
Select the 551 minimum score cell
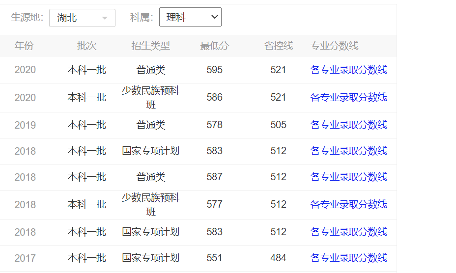[215, 258]
